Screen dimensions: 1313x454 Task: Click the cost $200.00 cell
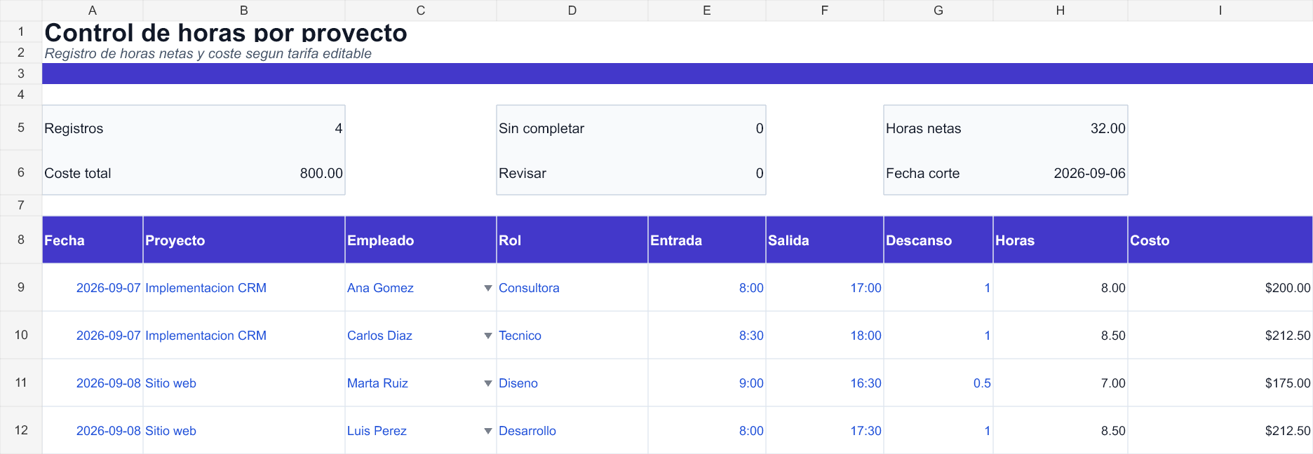click(x=1220, y=288)
